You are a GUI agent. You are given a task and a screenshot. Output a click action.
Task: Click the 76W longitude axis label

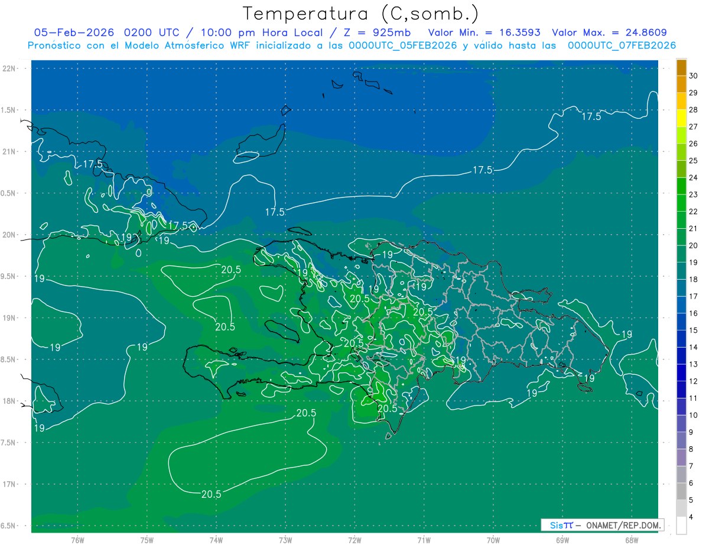[x=77, y=540]
